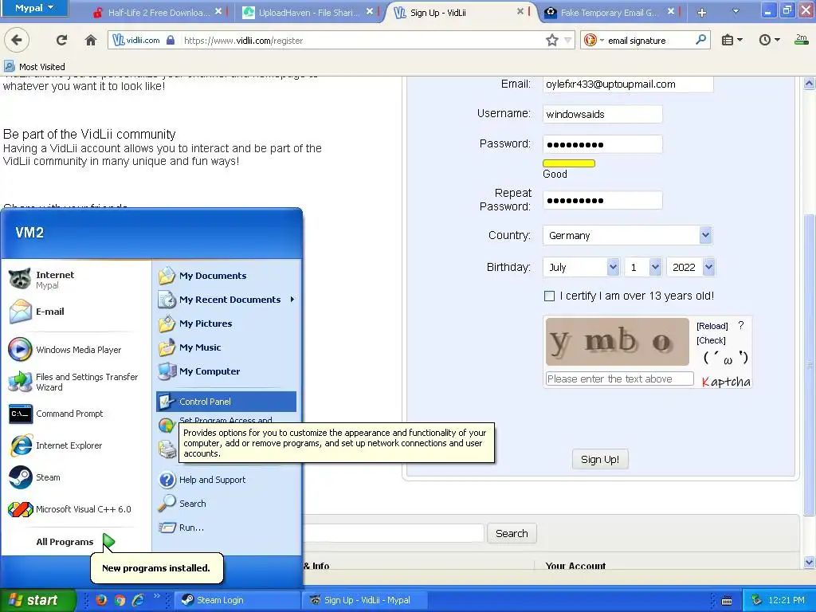Click the captcha help question mark
Screen dimensions: 816x612
pos(741,326)
